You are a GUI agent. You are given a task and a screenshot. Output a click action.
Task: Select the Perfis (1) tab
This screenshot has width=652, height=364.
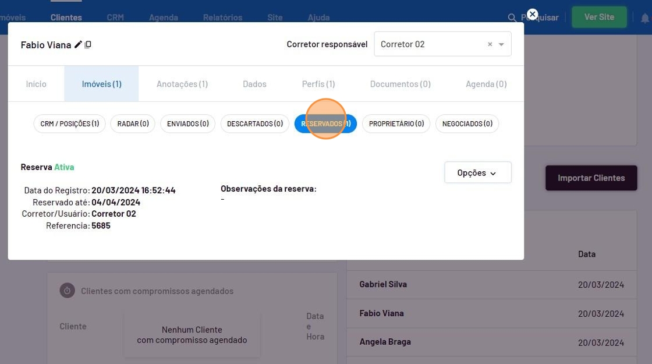point(318,84)
